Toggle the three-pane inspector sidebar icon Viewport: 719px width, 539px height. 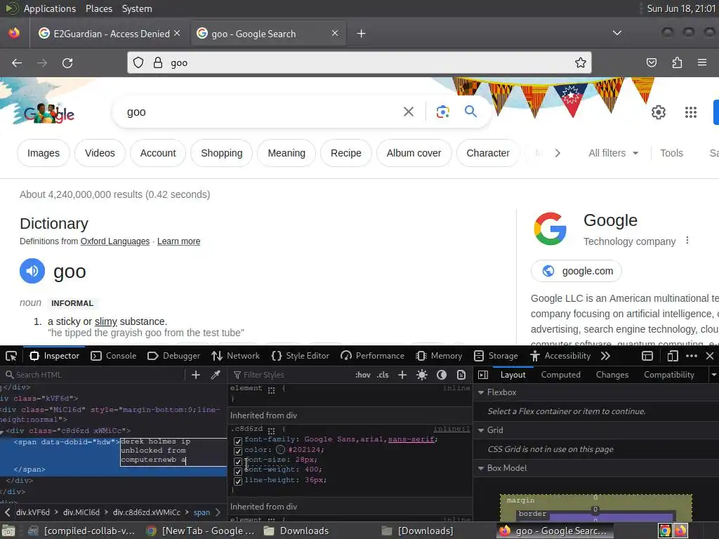483,375
